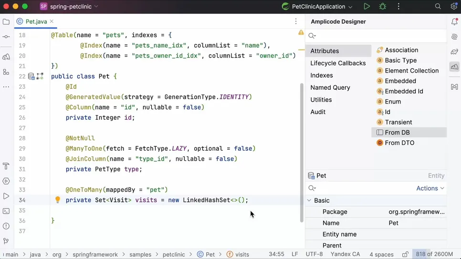Focus the Pet entity properties search field
Screen dimensions: 461x259
360,188
